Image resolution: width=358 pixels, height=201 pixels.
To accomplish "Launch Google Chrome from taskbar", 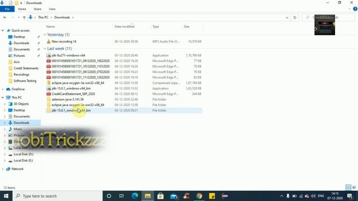I will coord(199,196).
